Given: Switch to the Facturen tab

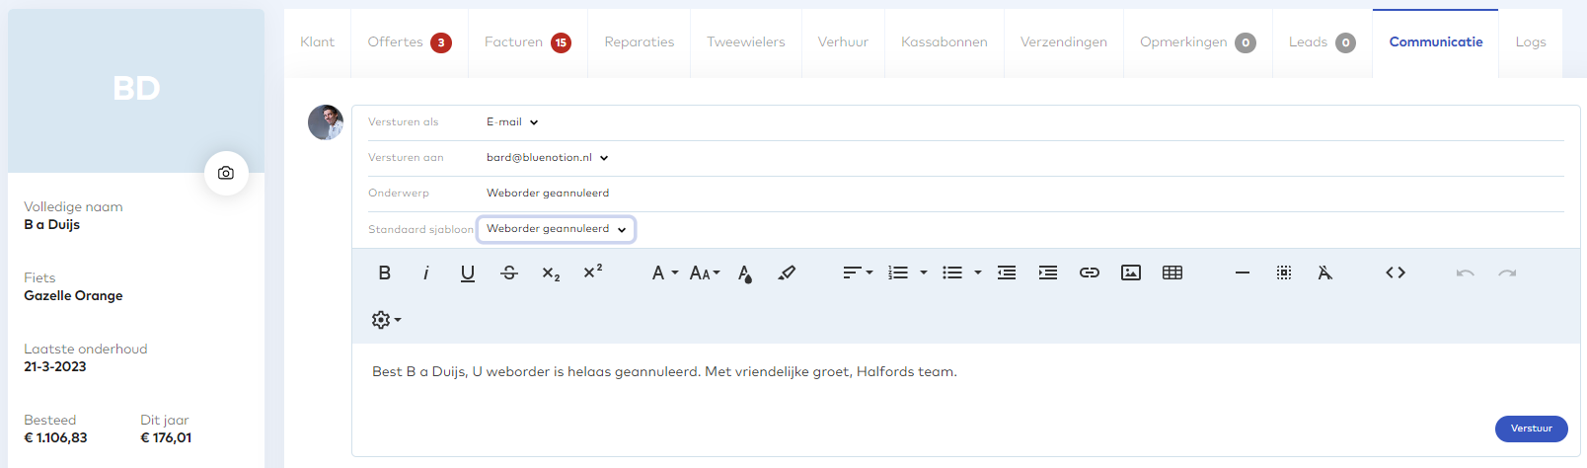Looking at the screenshot, I should tap(527, 42).
